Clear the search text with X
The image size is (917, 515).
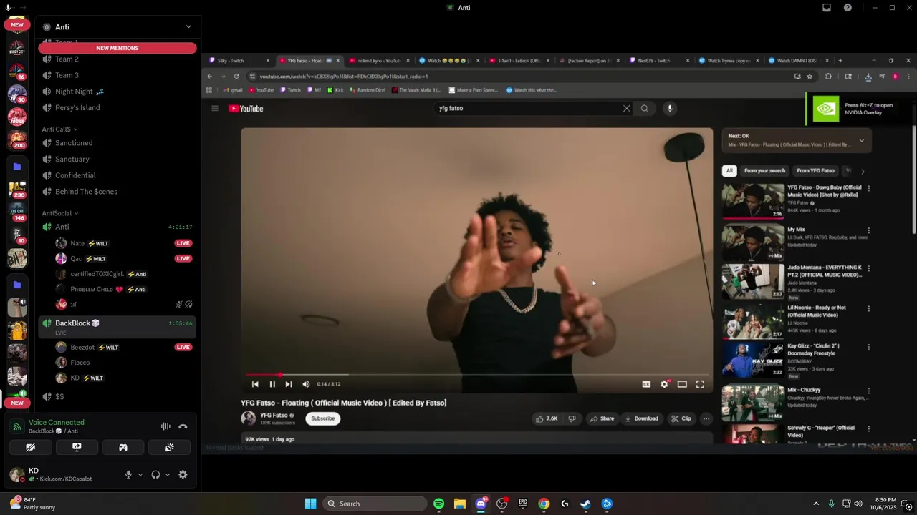(x=626, y=109)
